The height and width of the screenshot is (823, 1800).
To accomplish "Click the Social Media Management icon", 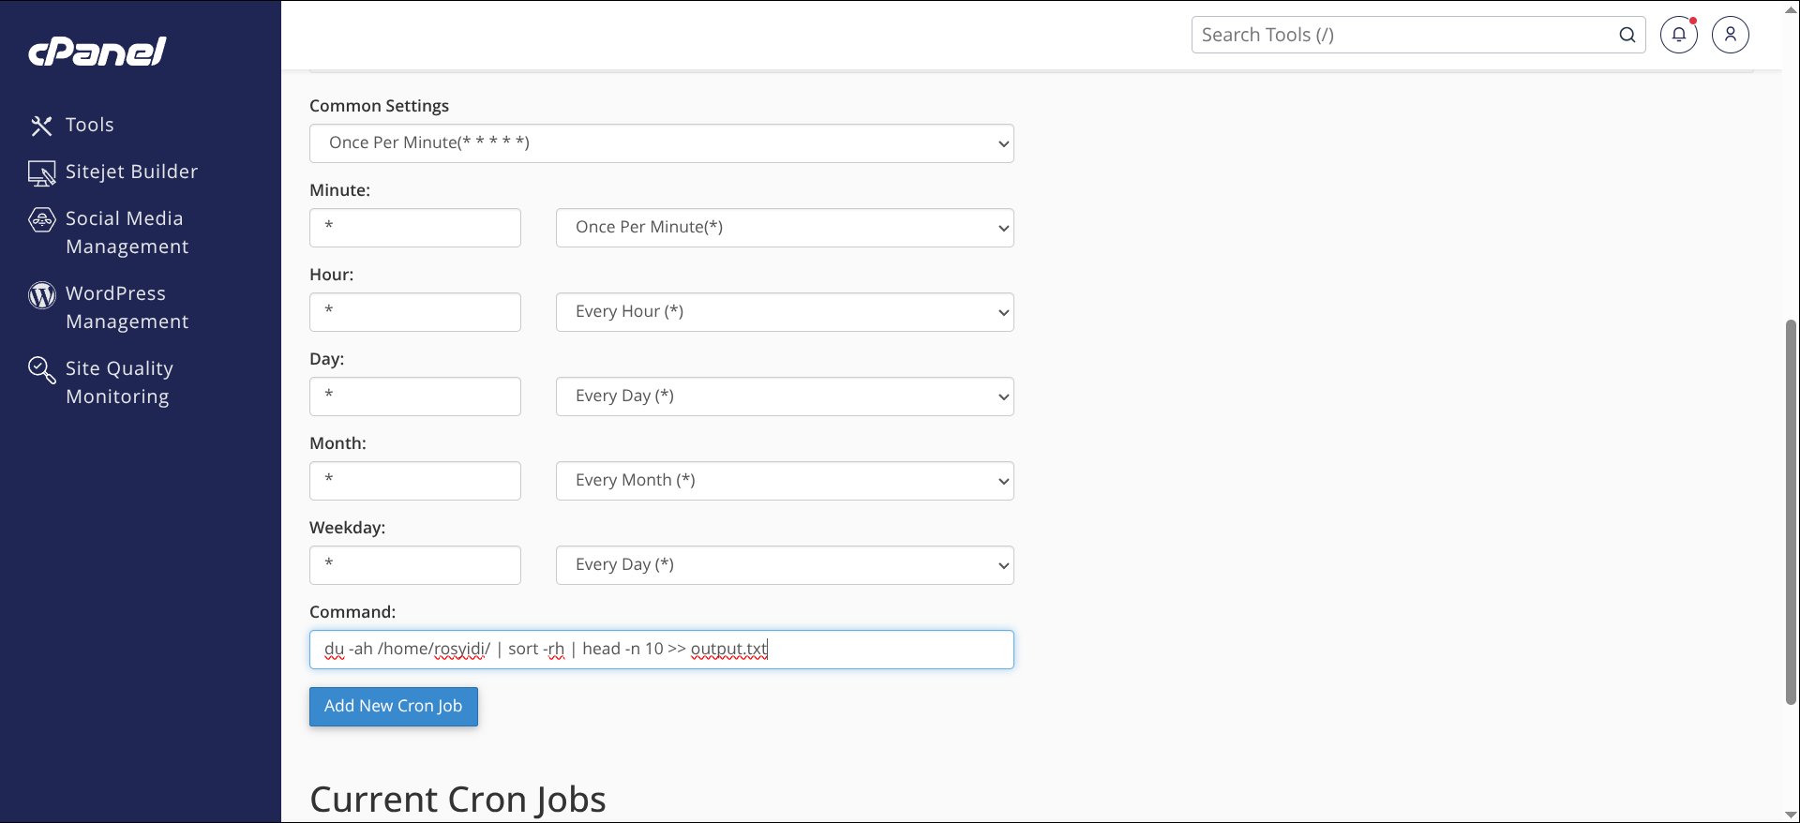I will pos(41,219).
